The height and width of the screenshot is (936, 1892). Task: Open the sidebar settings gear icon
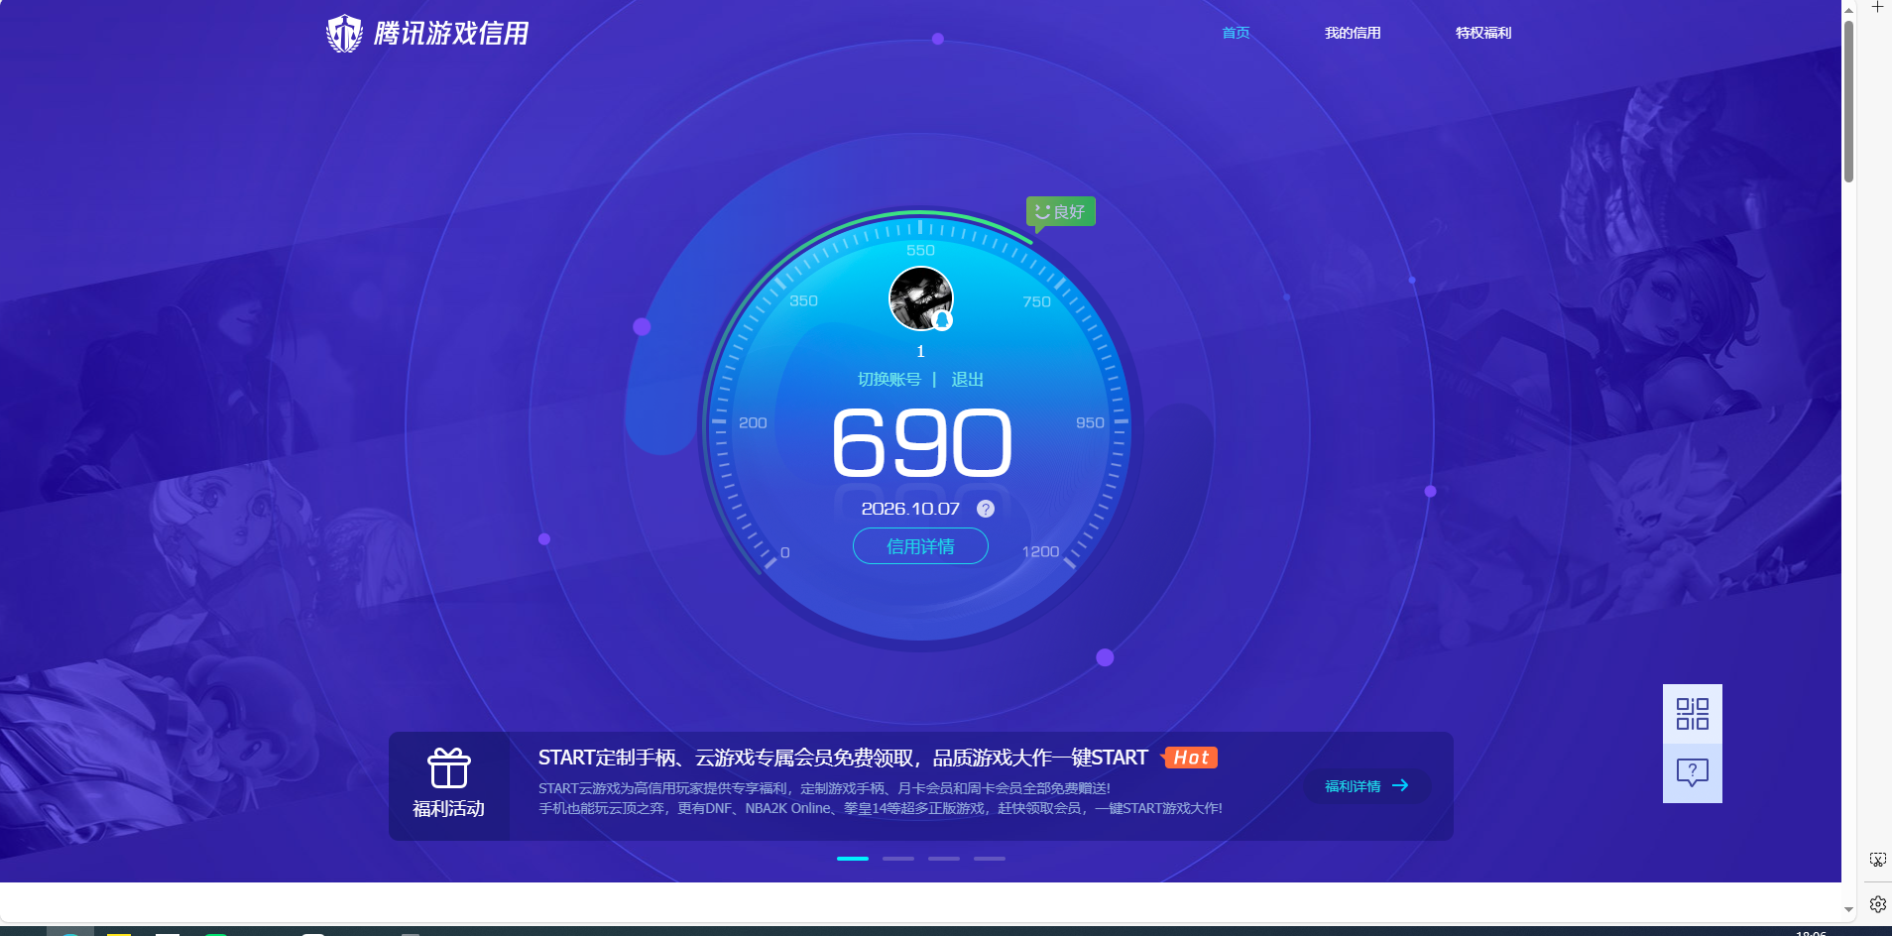click(x=1877, y=904)
